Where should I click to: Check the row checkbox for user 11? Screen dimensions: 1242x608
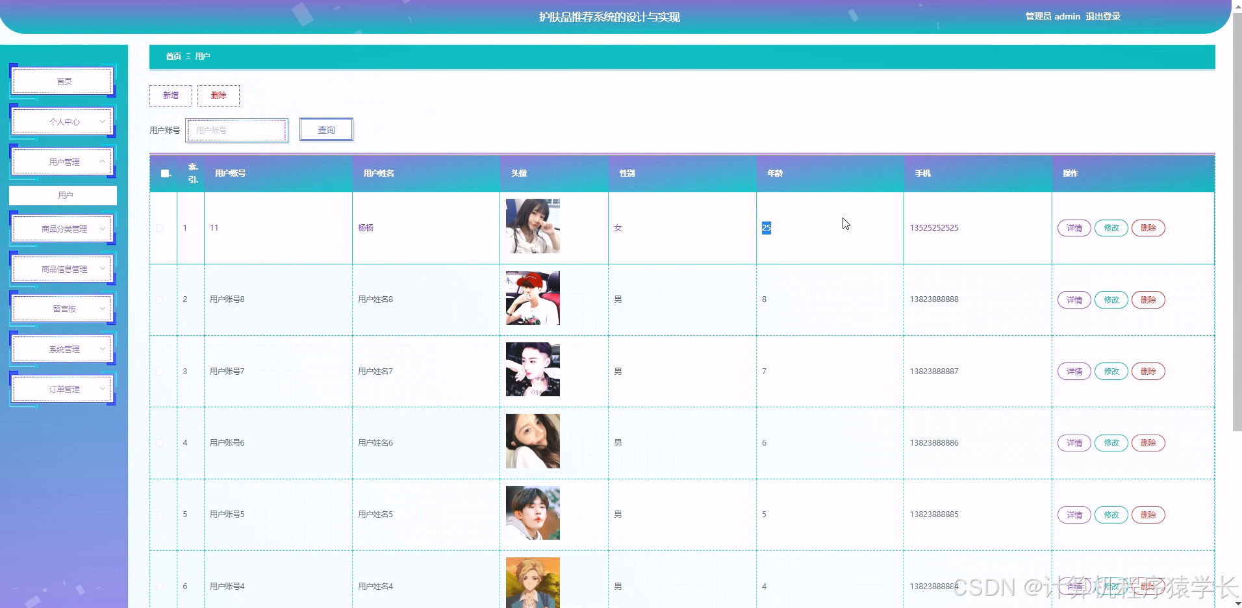(x=160, y=228)
